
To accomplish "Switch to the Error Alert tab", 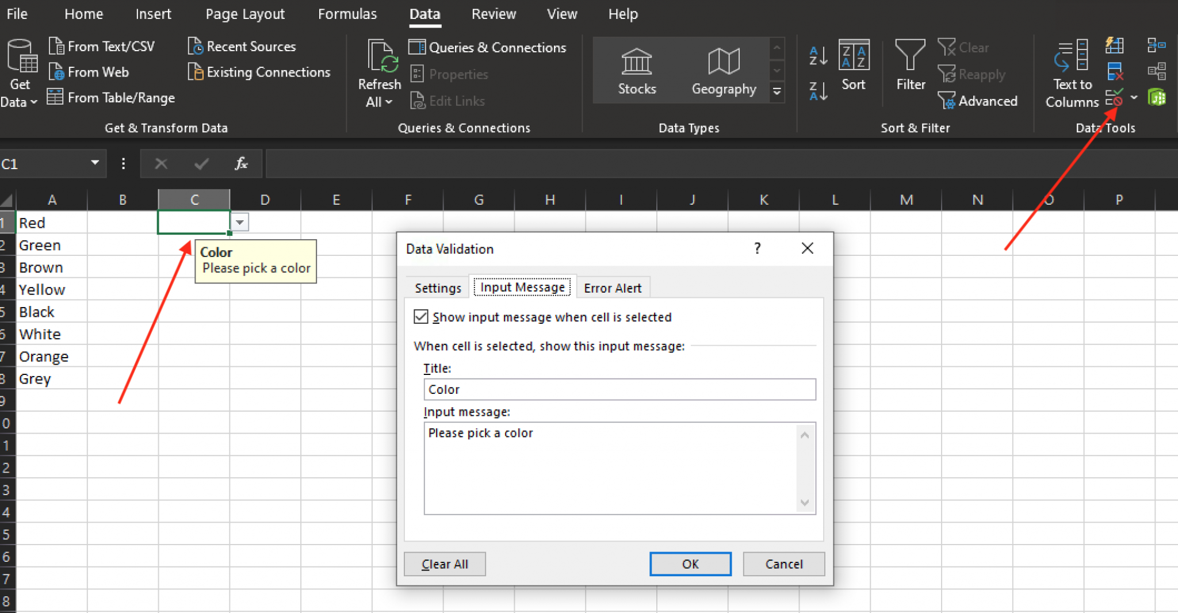I will tap(613, 288).
